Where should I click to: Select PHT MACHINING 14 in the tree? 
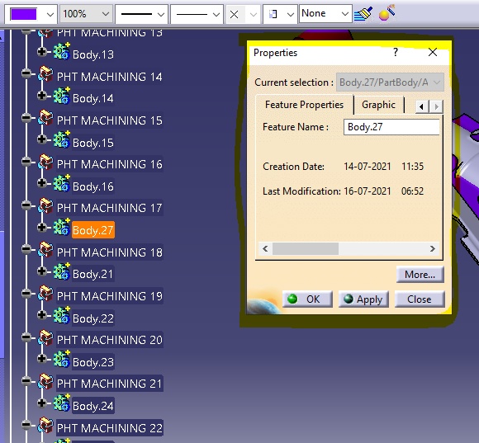tap(109, 77)
